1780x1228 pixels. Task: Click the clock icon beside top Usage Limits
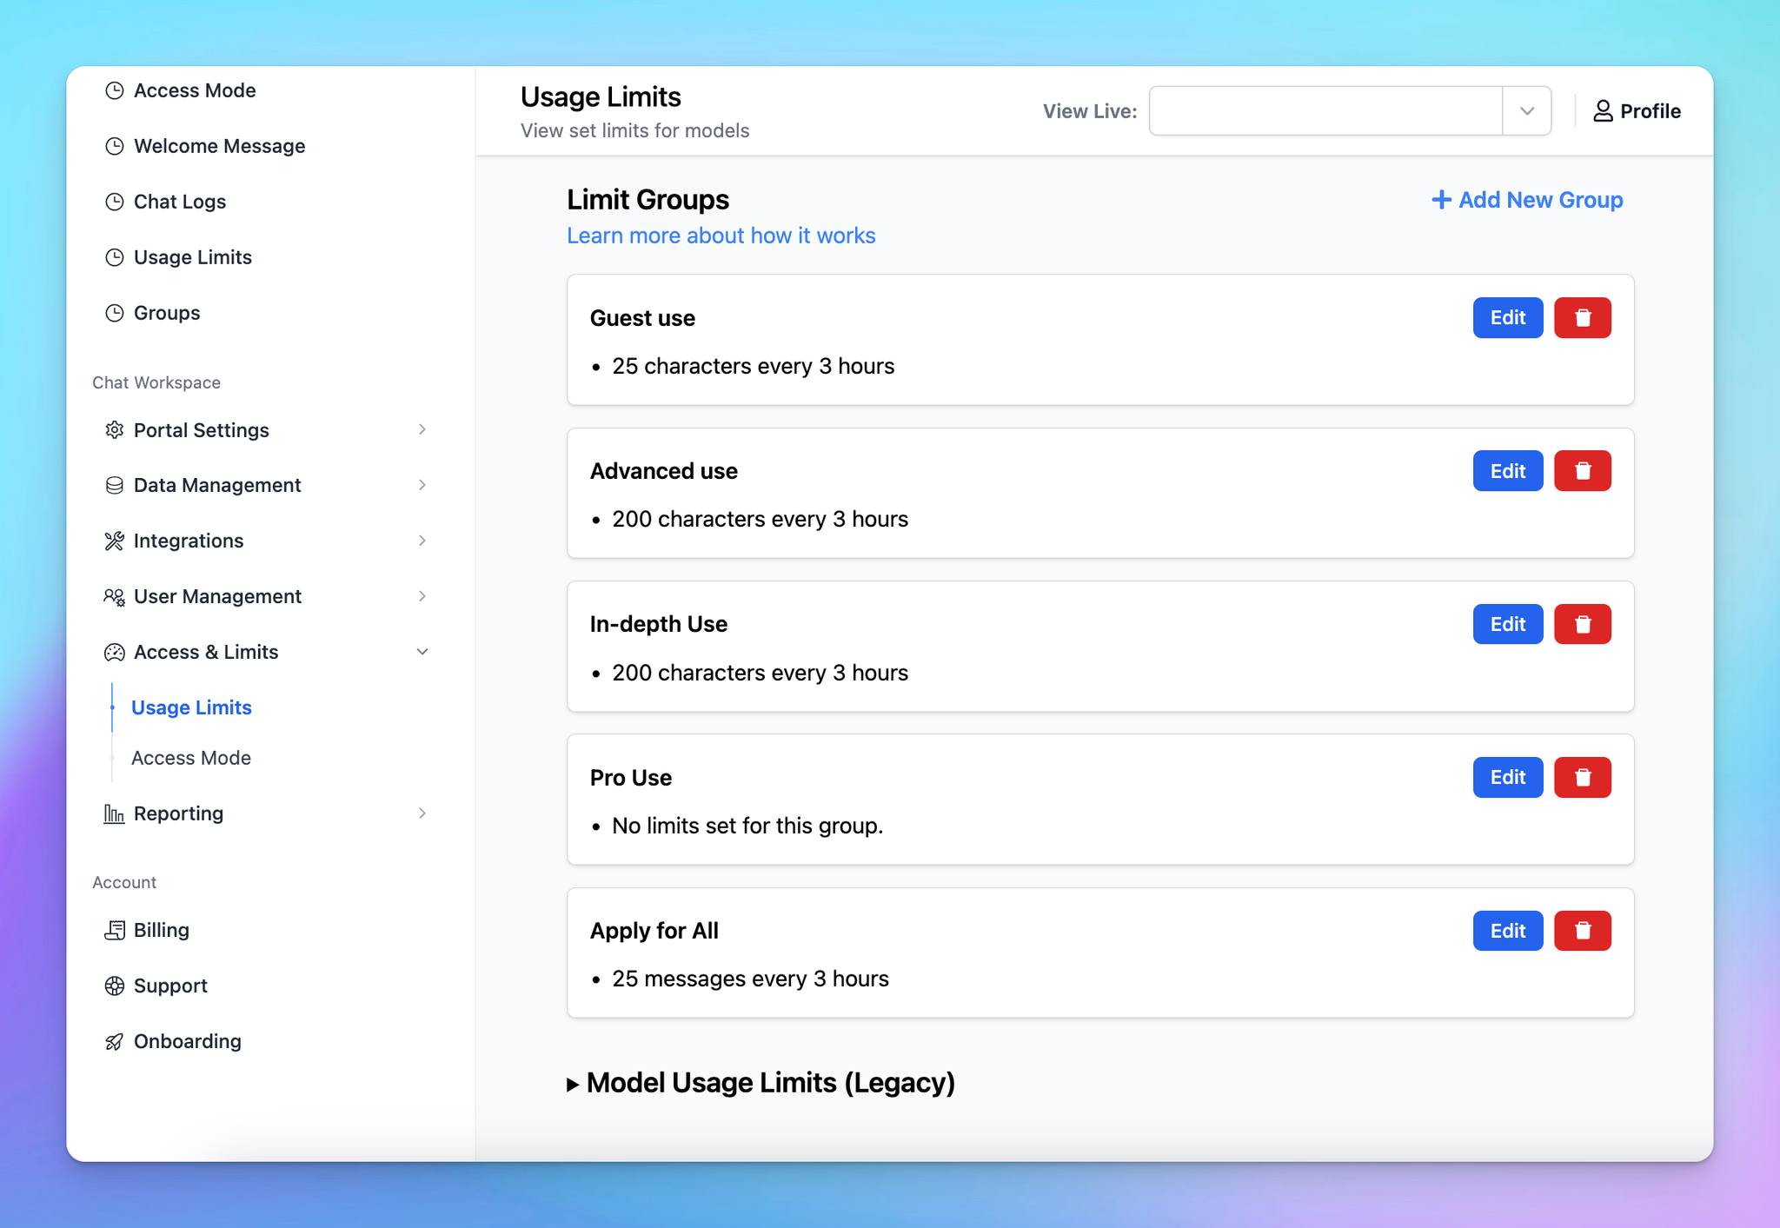[x=114, y=257]
